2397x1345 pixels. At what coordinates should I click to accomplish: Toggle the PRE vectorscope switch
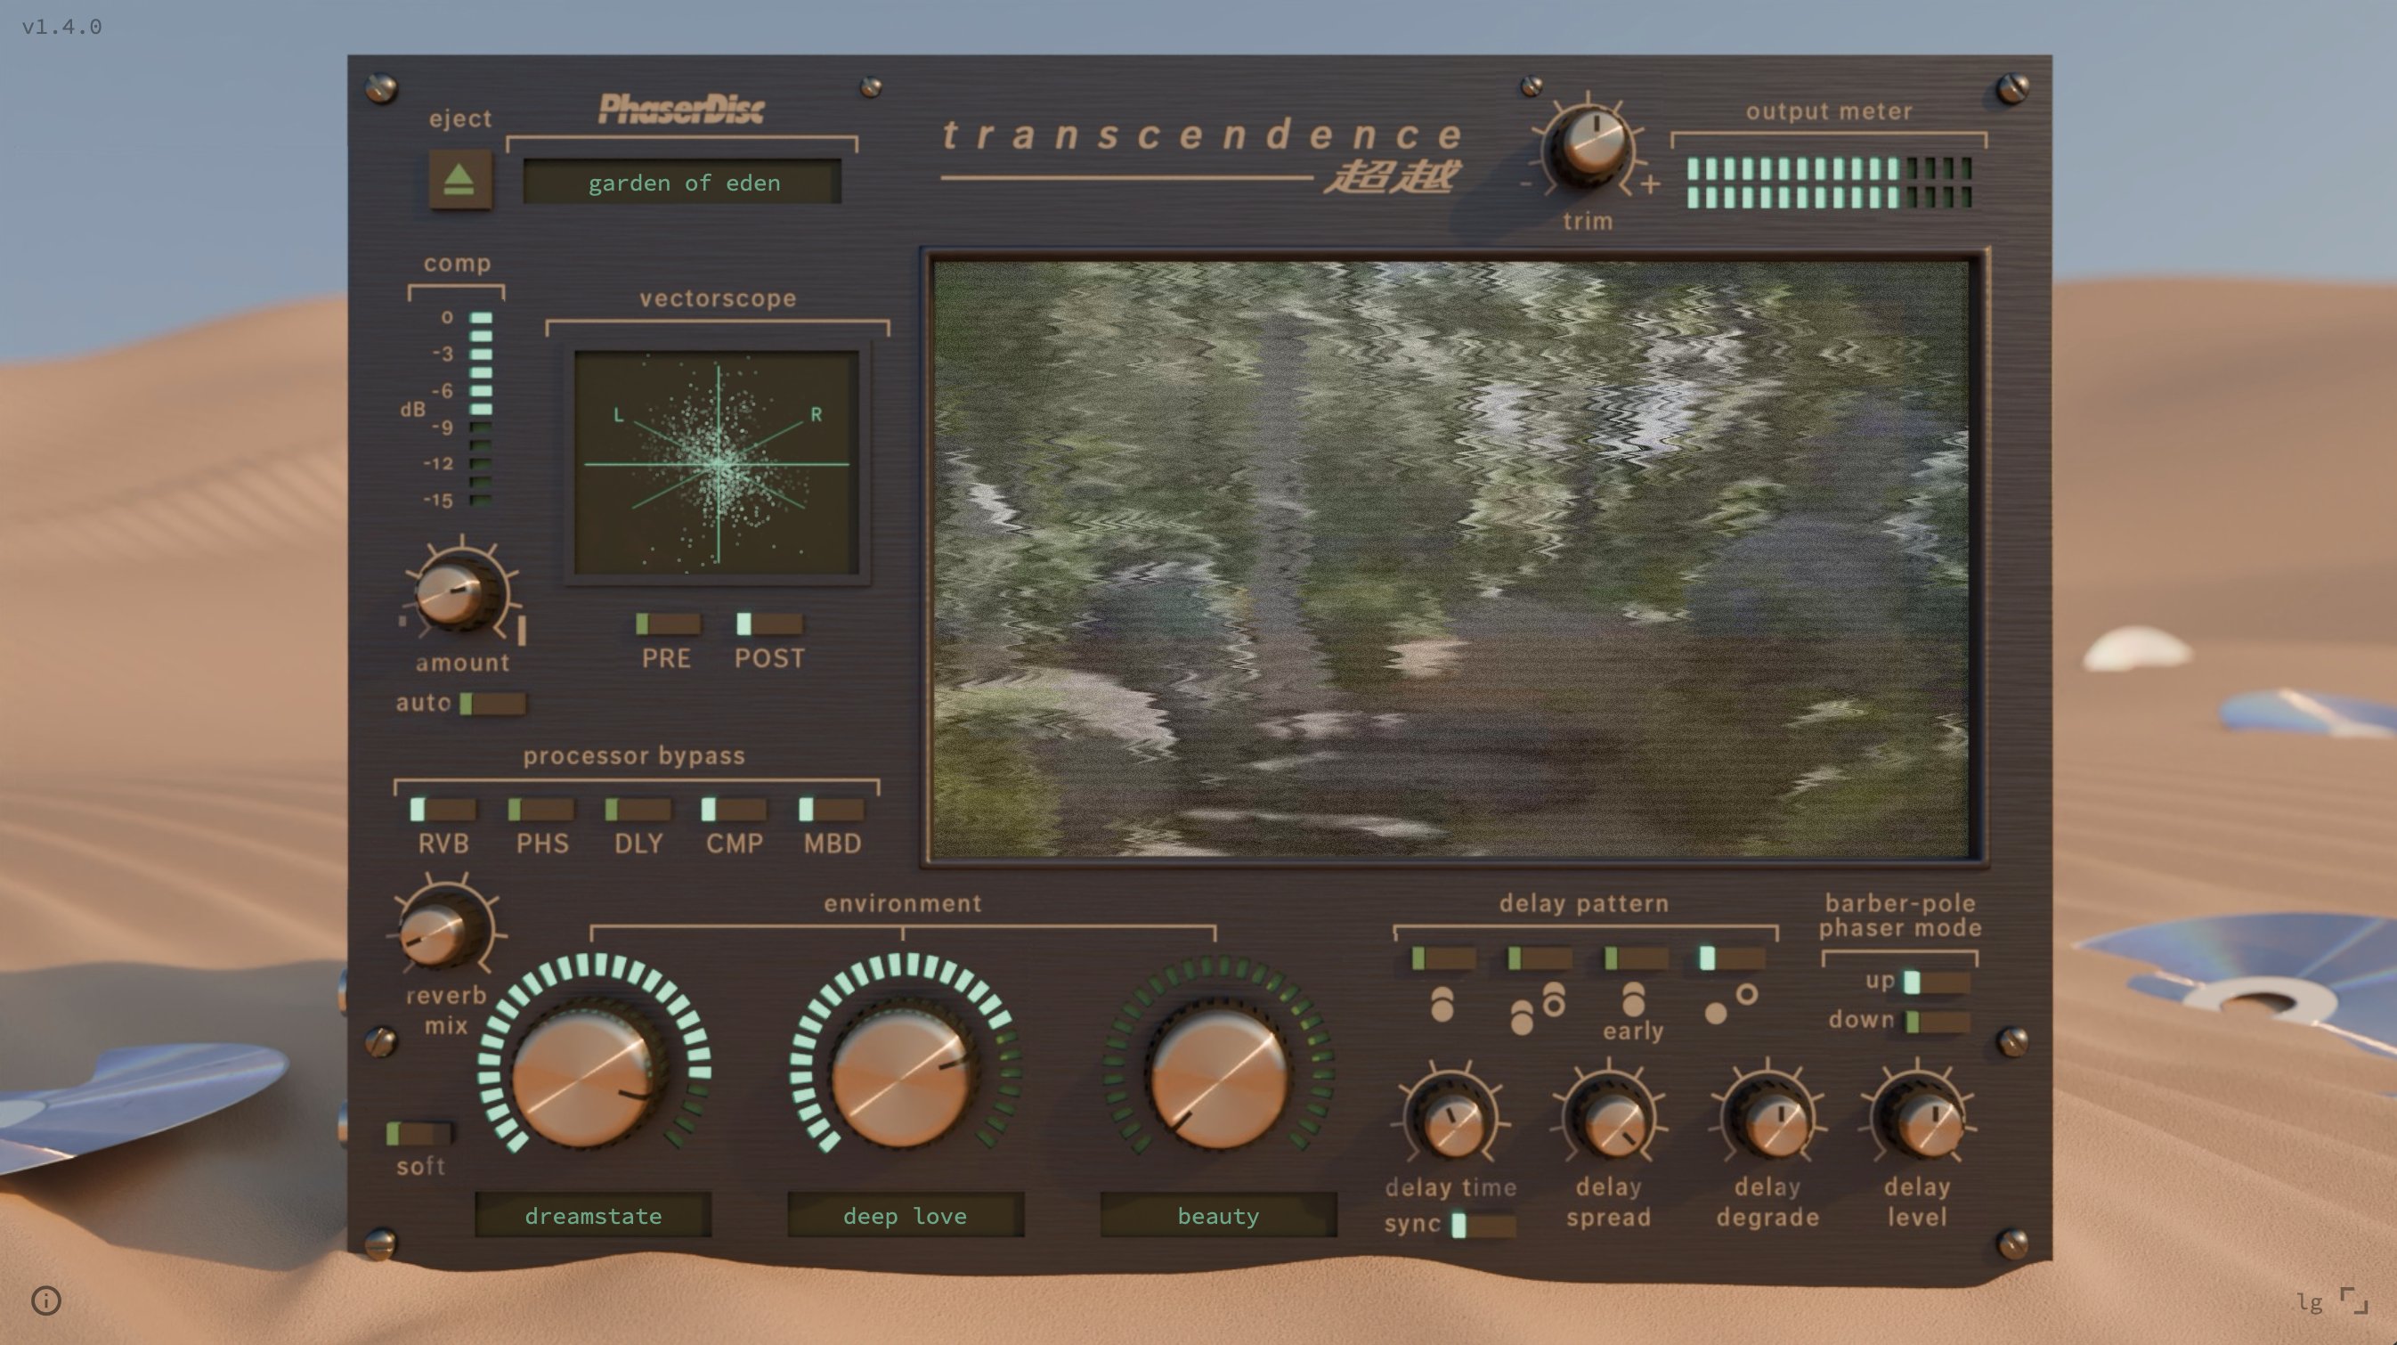668,624
